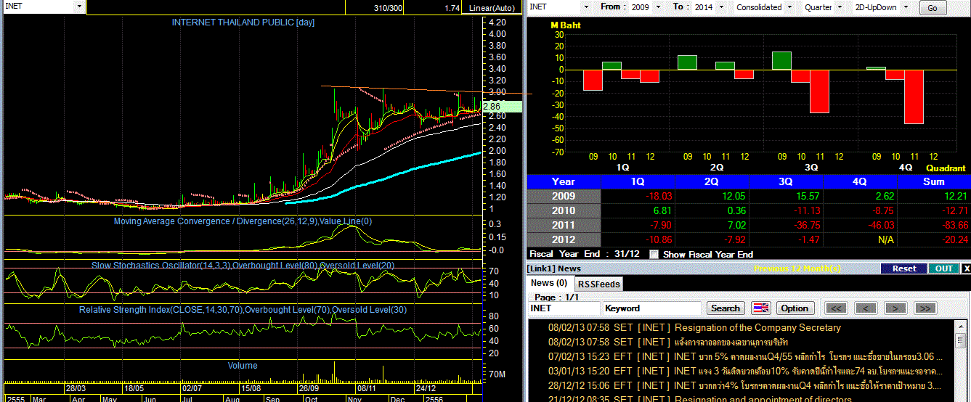Click the Option button
Viewport: 971px width, 402px height.
coord(795,308)
